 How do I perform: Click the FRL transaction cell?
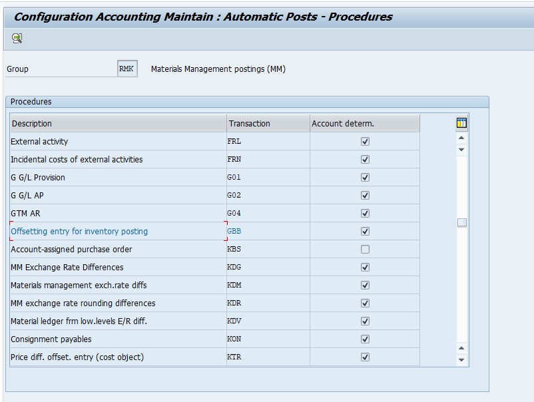point(268,141)
